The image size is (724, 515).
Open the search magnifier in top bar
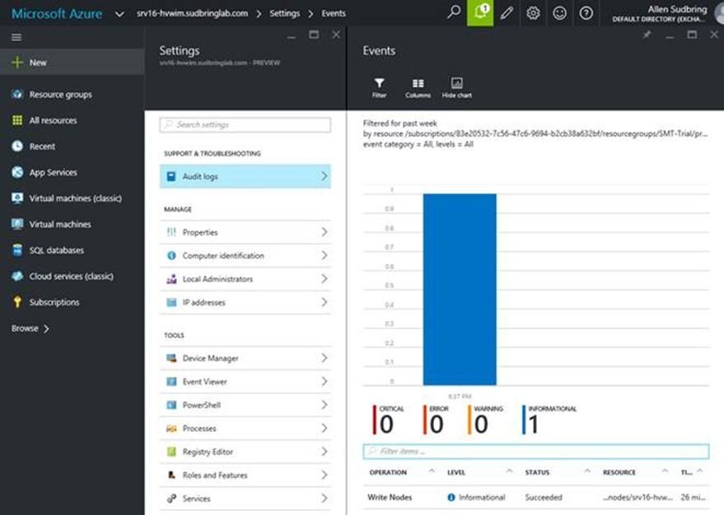[454, 12]
